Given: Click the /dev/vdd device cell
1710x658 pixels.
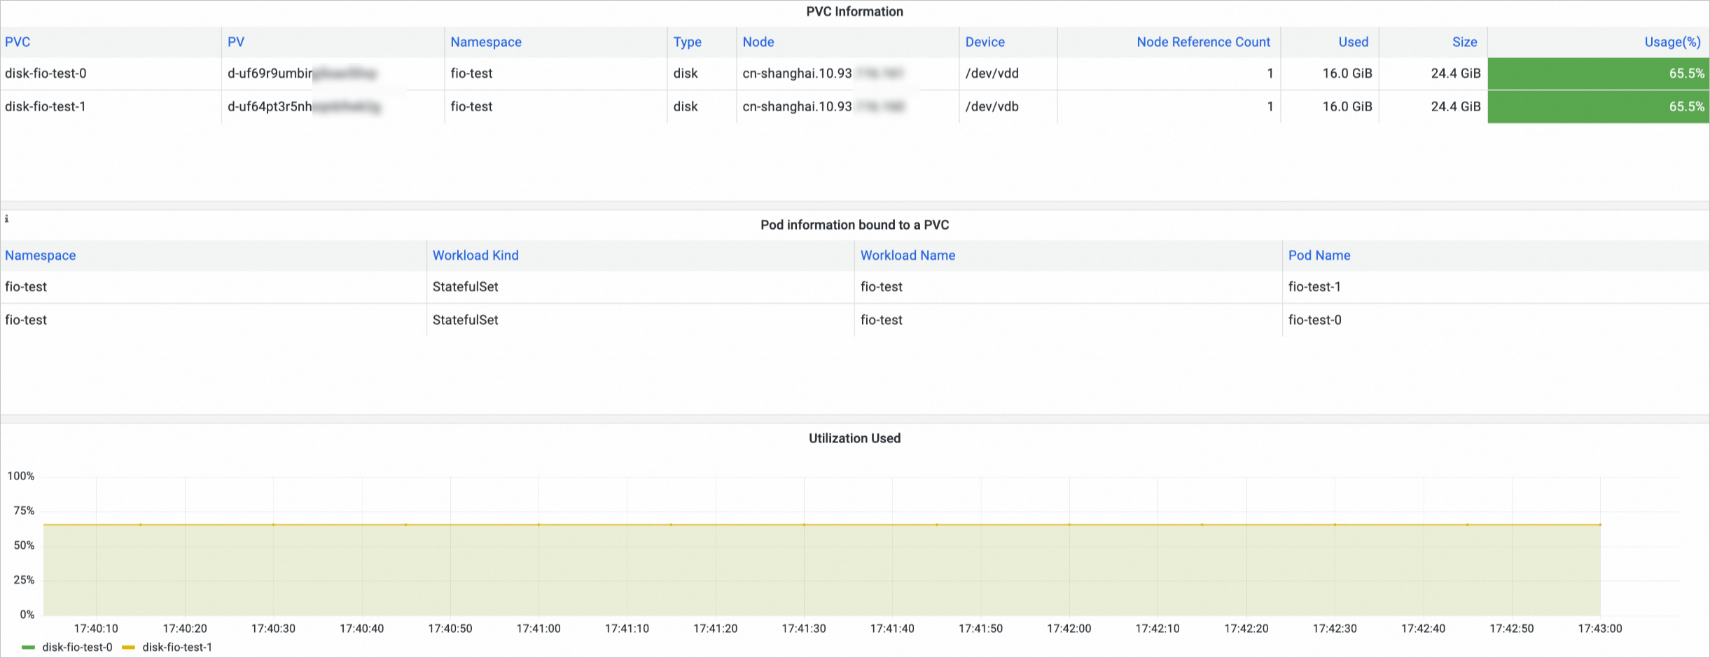Looking at the screenshot, I should click(992, 73).
